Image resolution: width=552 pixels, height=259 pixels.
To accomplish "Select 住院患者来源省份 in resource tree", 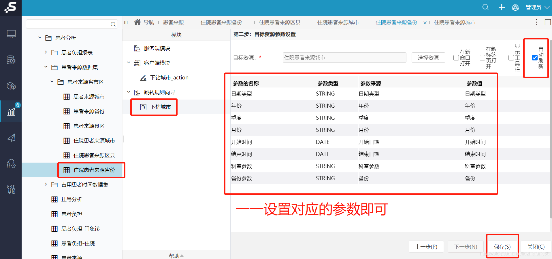I will [x=94, y=170].
